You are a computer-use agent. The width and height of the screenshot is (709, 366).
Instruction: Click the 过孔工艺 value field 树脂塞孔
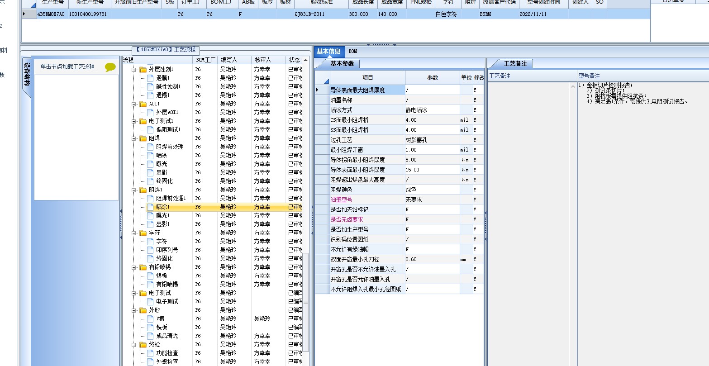pyautogui.click(x=433, y=140)
